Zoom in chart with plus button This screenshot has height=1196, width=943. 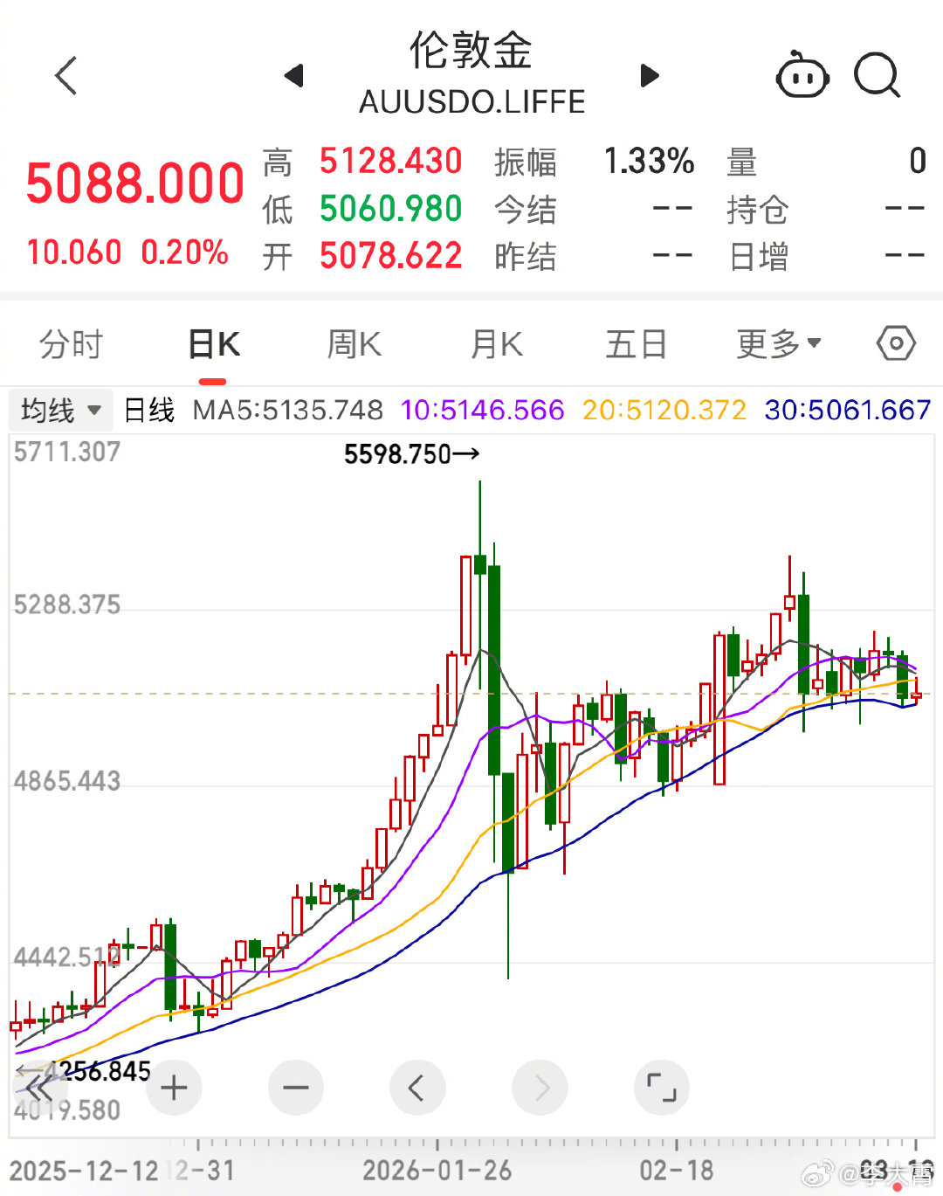pyautogui.click(x=174, y=1088)
